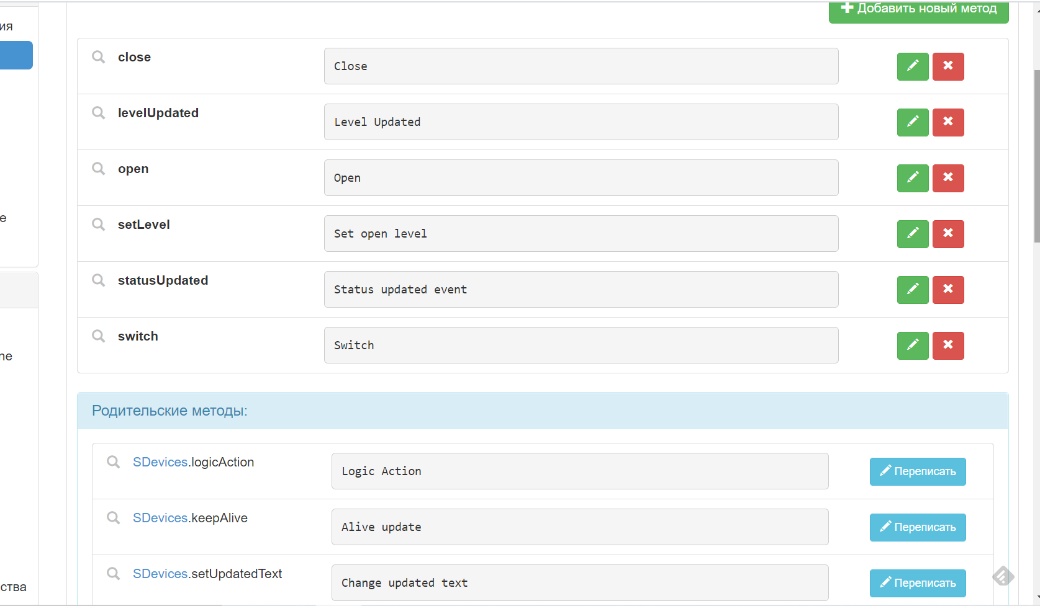Viewport: 1040px width, 606px height.
Task: Click the Level Updated description field
Action: (x=581, y=122)
